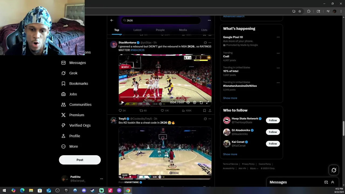Open Verified Orgs from sidebar
The height and width of the screenshot is (194, 345).
[76, 125]
